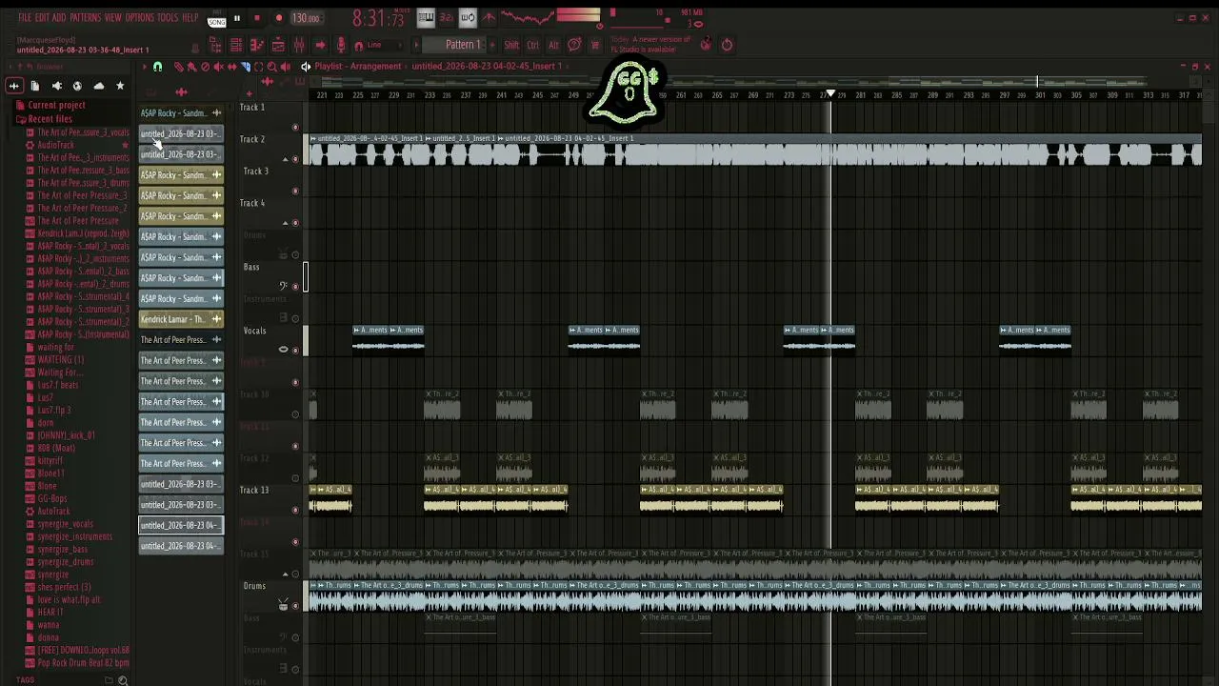The image size is (1219, 686).
Task: Choose the Select marquee tool in playlist
Action: [258, 66]
